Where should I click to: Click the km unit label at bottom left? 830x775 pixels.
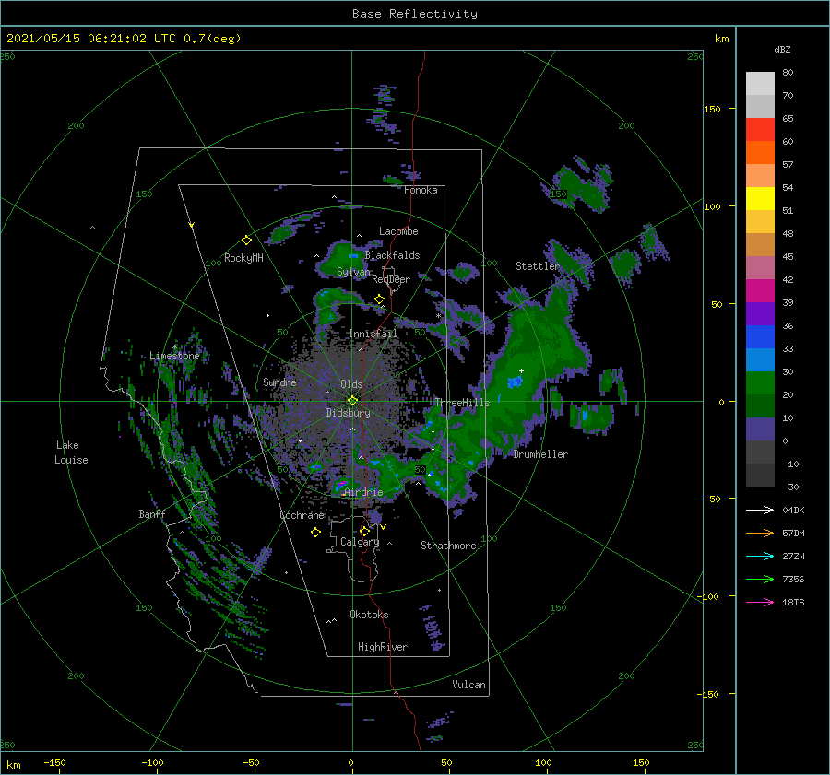pos(14,765)
